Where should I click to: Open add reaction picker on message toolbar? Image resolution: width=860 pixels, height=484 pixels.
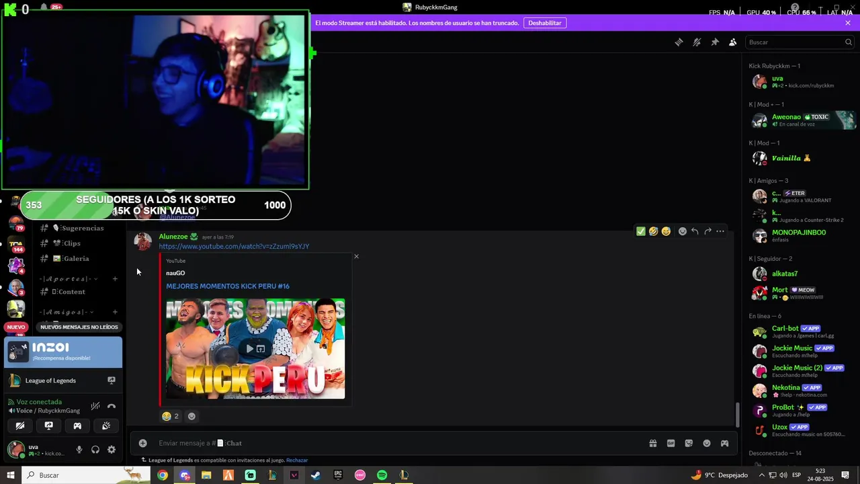pyautogui.click(x=683, y=231)
